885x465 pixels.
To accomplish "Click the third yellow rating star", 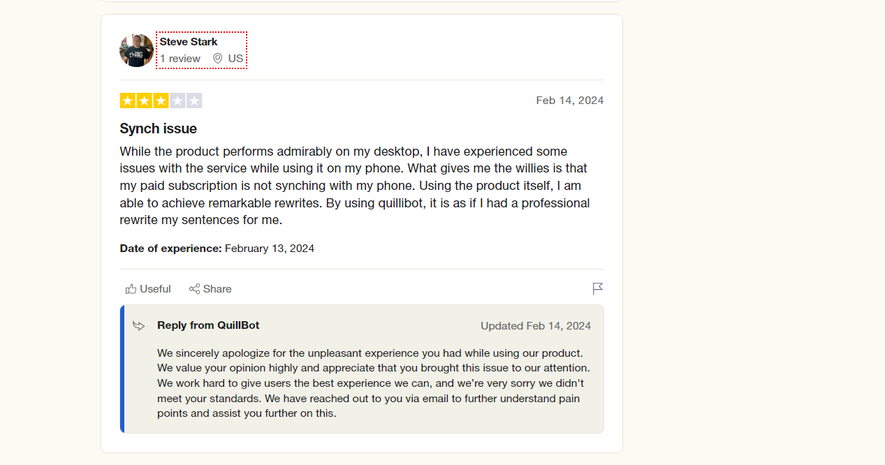I will tap(161, 101).
